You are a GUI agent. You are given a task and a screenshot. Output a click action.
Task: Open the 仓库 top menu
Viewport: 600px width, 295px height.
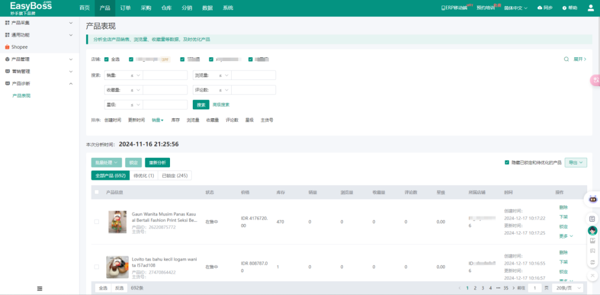[167, 8]
